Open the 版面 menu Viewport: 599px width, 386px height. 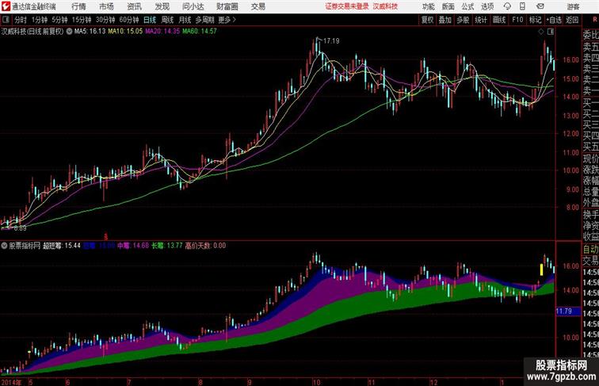point(448,6)
